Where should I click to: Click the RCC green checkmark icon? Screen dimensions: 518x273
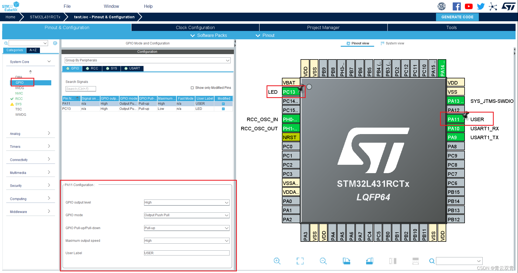click(12, 99)
